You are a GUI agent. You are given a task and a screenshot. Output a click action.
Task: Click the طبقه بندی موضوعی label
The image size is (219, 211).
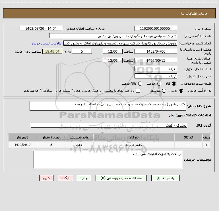click(x=196, y=84)
